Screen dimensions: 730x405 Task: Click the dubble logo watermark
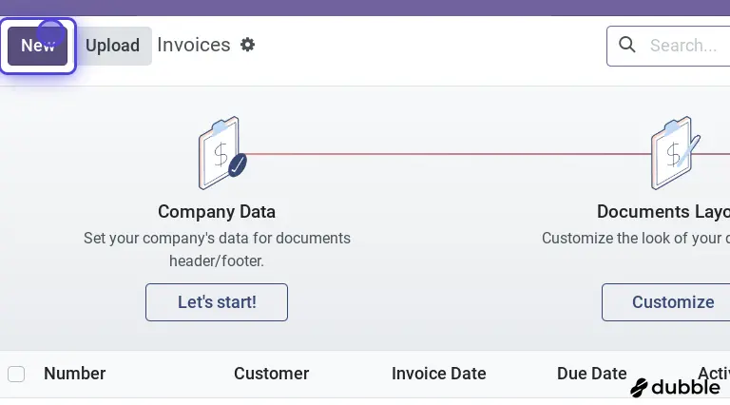point(675,387)
